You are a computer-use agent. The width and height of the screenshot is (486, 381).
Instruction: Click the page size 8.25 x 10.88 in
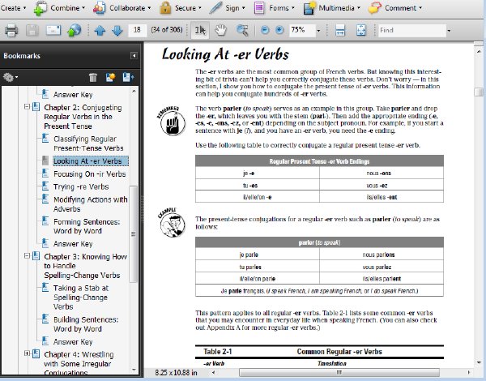coord(176,372)
